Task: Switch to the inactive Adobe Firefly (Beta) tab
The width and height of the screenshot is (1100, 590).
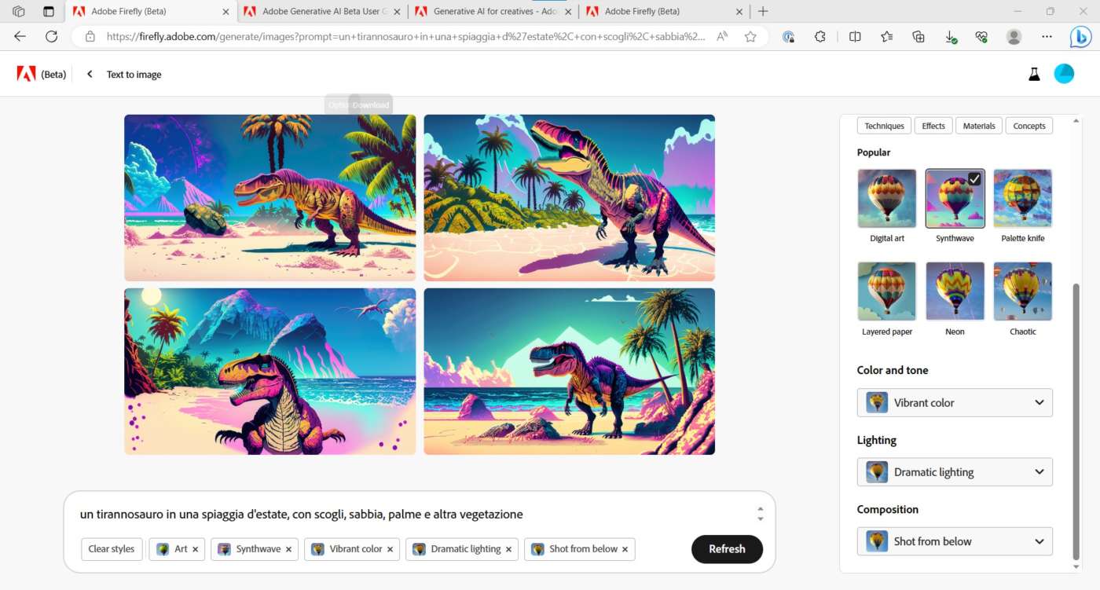Action: [664, 12]
